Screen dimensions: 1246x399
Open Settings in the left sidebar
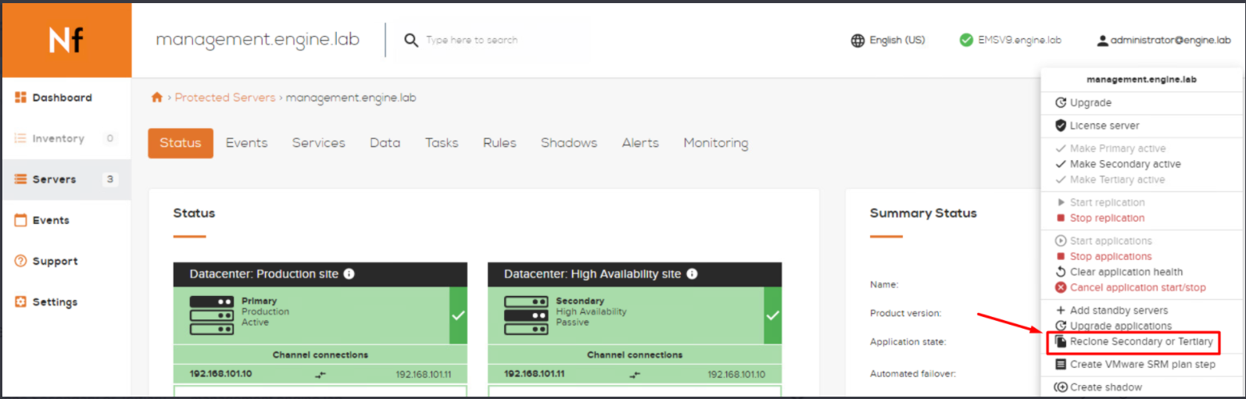pyautogui.click(x=55, y=302)
